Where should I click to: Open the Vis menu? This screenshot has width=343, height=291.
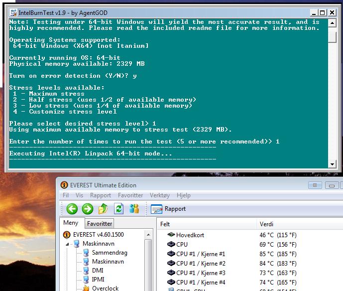79,195
